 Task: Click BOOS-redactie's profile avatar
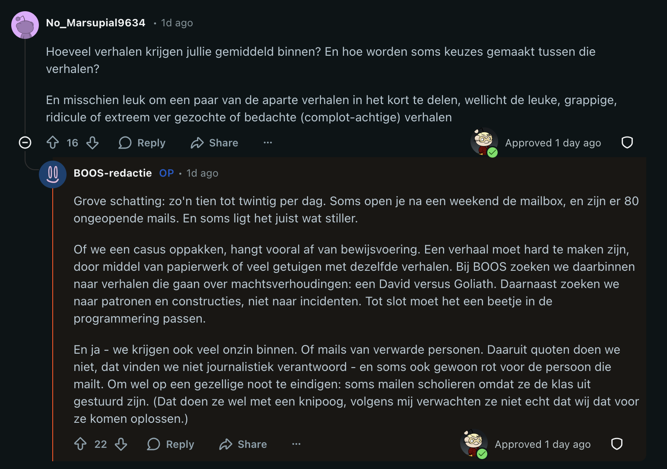pyautogui.click(x=53, y=174)
